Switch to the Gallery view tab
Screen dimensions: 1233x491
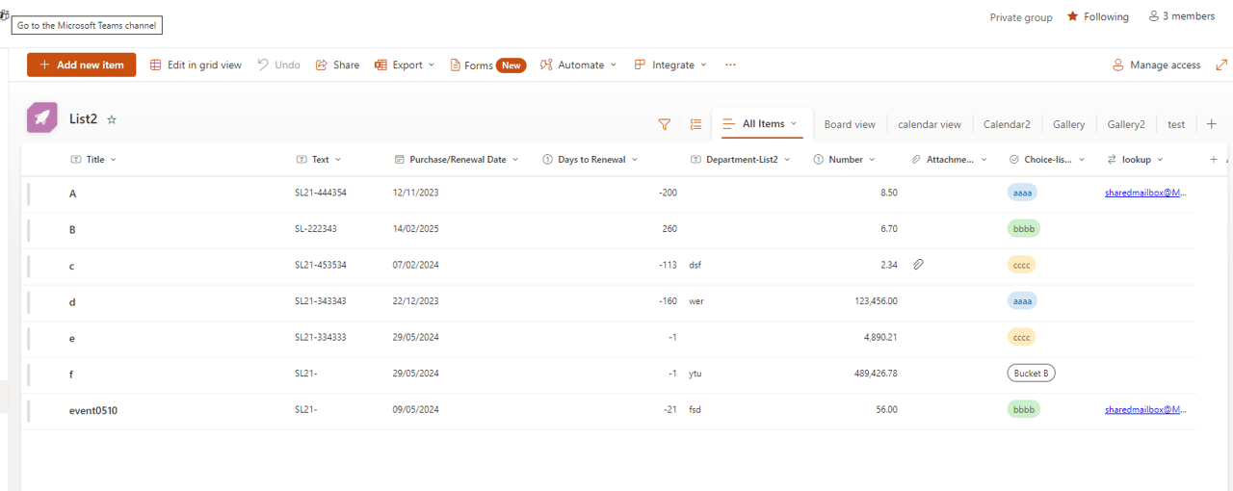[x=1068, y=124]
